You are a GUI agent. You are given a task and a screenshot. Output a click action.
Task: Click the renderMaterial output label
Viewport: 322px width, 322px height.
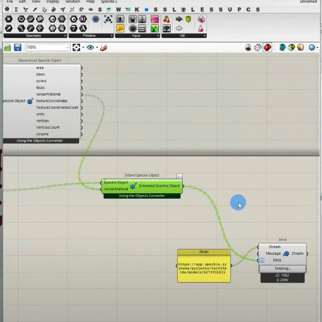48,94
